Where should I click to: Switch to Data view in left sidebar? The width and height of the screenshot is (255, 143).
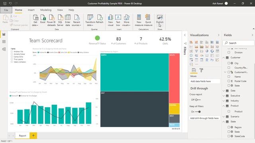4,42
